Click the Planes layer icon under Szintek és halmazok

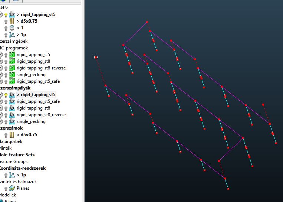tap(12, 188)
